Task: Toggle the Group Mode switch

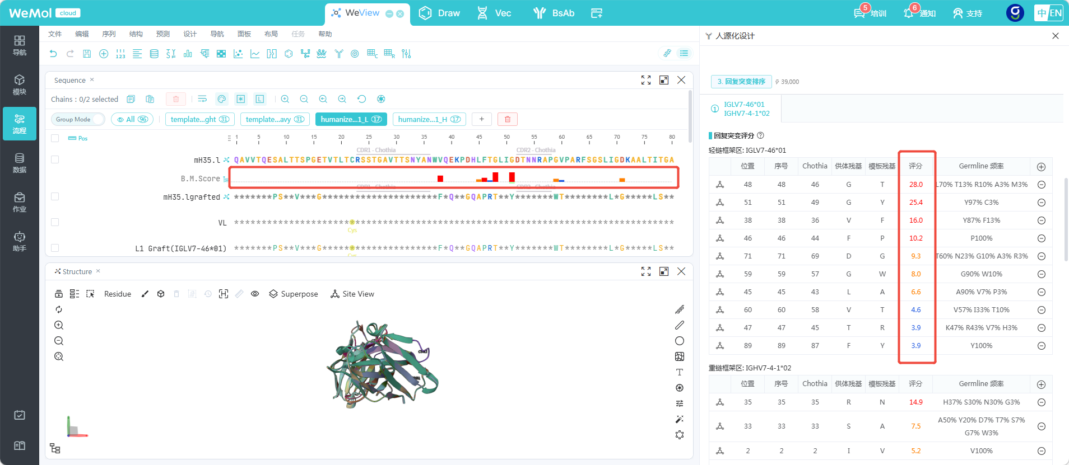Action: coord(78,119)
